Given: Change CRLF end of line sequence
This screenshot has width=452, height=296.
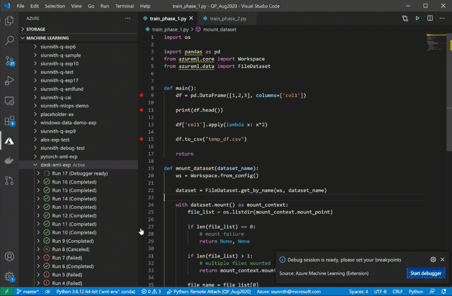Looking at the screenshot, I should pos(397,291).
